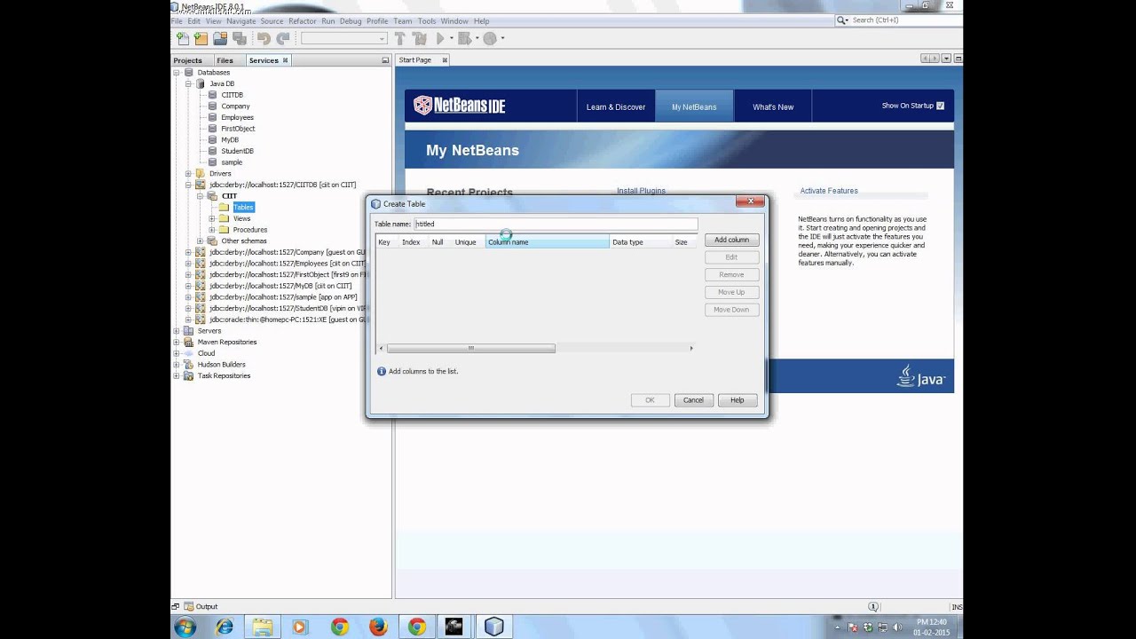Image resolution: width=1136 pixels, height=639 pixels.
Task: Expand the Other schemas node
Action: pos(201,241)
